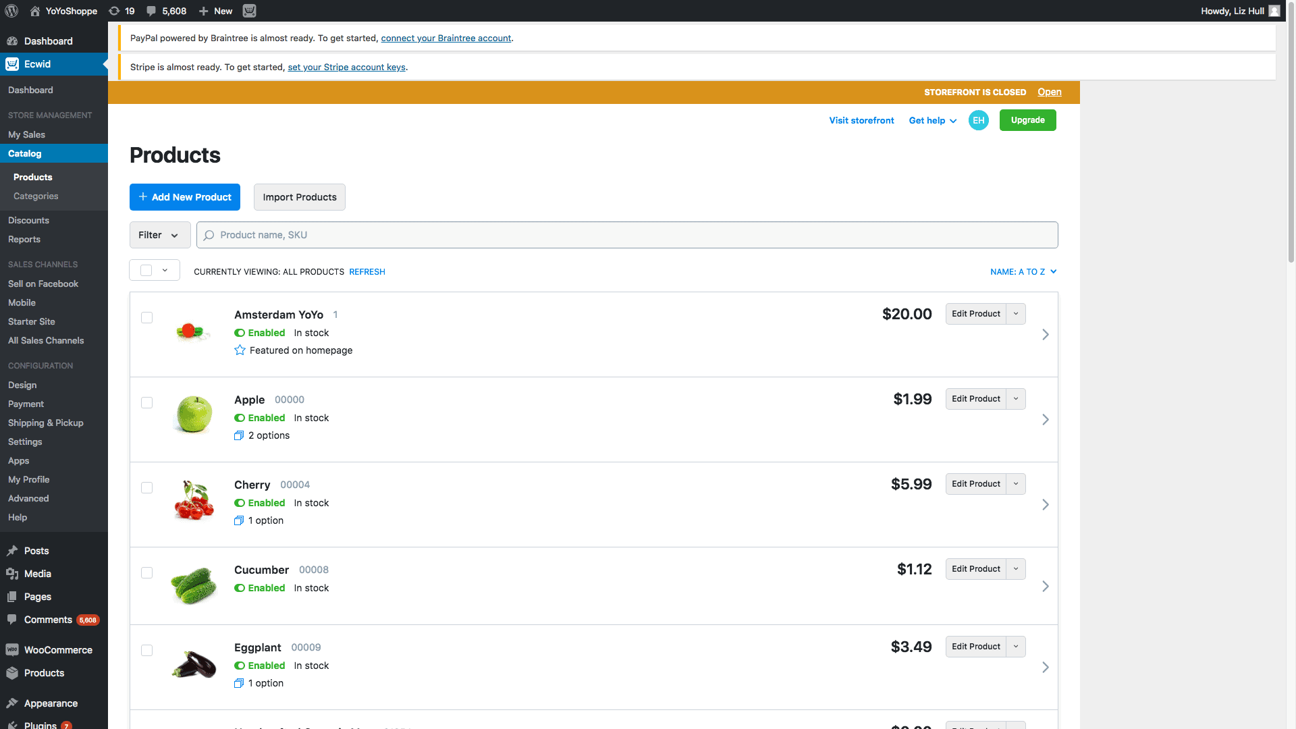Click the Media sidebar icon
The height and width of the screenshot is (729, 1296).
point(12,574)
